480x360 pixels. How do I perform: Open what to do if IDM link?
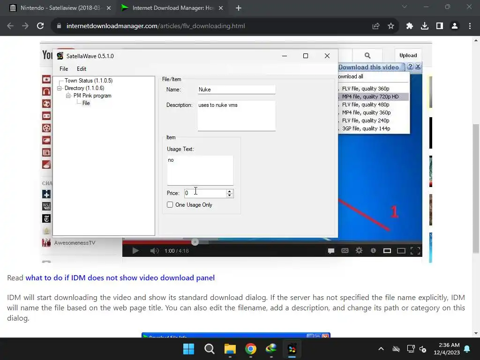pos(120,277)
